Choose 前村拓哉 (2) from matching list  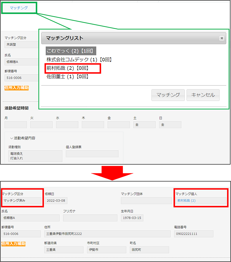(x=67, y=68)
